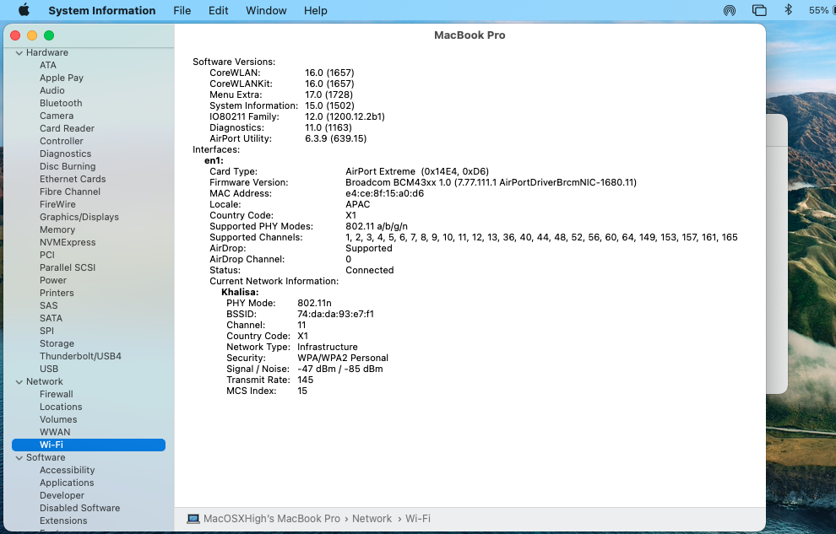Select Ethernet Cards in the sidebar

[x=73, y=180]
